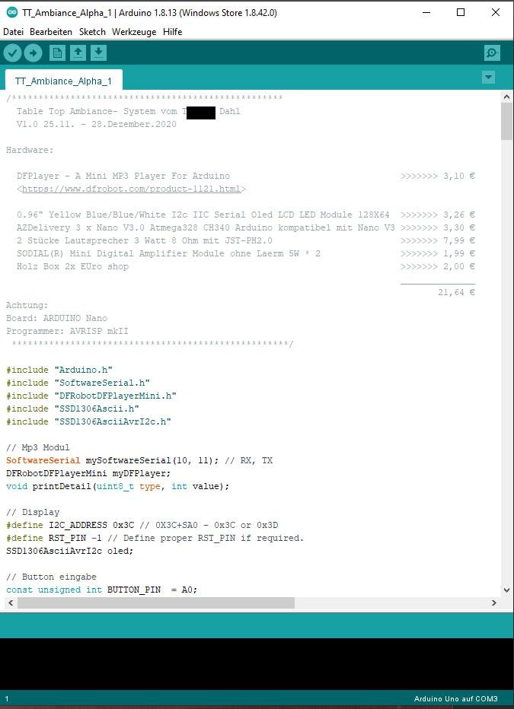Click the 'Hardware:' comment heading
Image resolution: width=514 pixels, height=709 pixels.
click(x=30, y=150)
